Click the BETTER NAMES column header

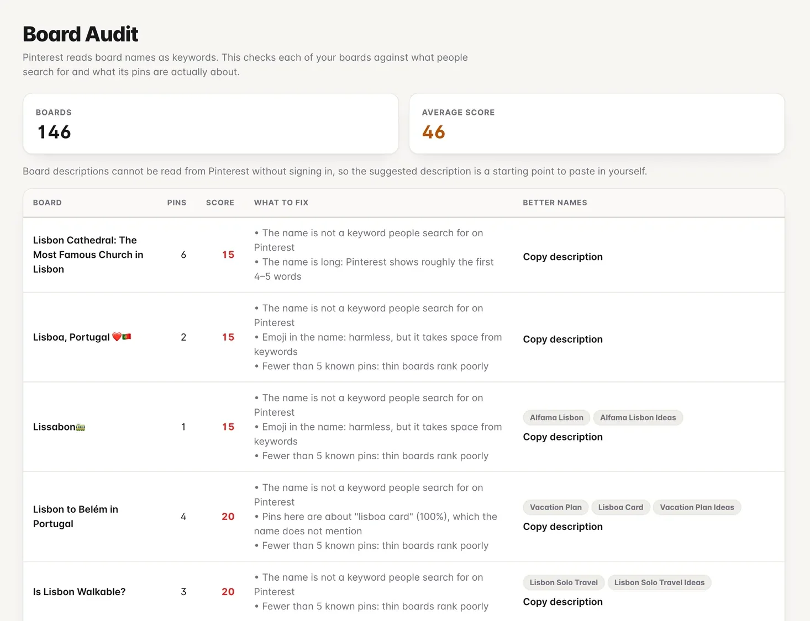555,203
